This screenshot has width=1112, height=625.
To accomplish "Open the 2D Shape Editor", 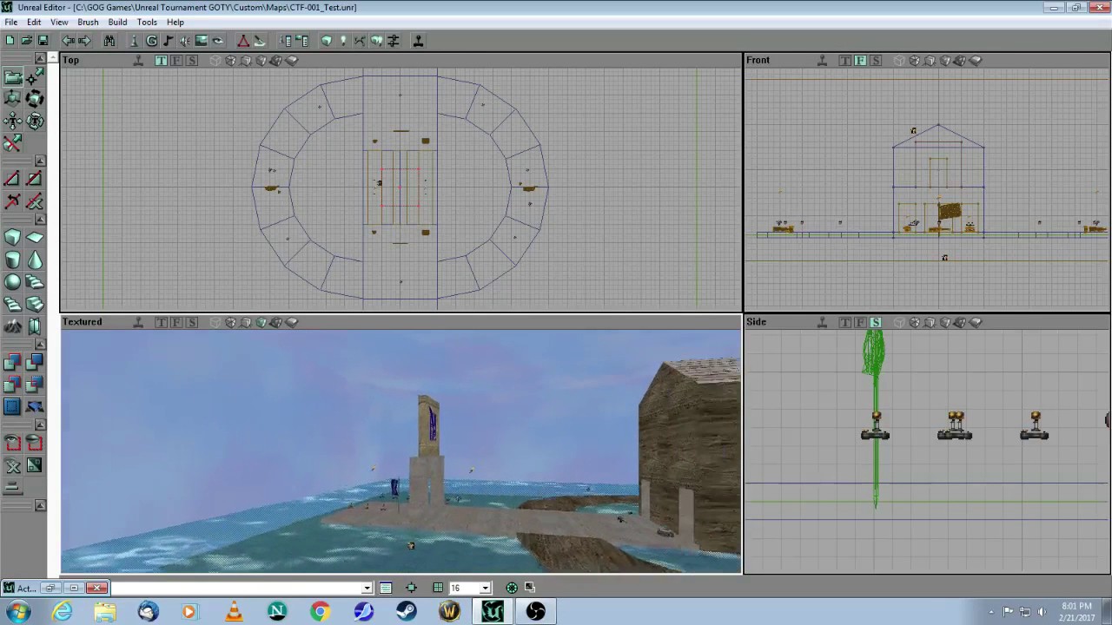I will tap(243, 41).
